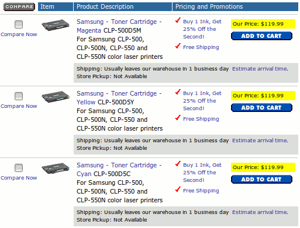The height and width of the screenshot is (228, 300).
Task: Check compare box for Cyan toner cartridge
Action: point(19,168)
